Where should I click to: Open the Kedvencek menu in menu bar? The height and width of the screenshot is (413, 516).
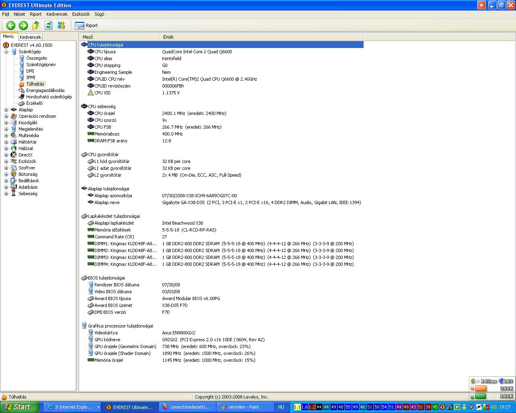tap(57, 14)
